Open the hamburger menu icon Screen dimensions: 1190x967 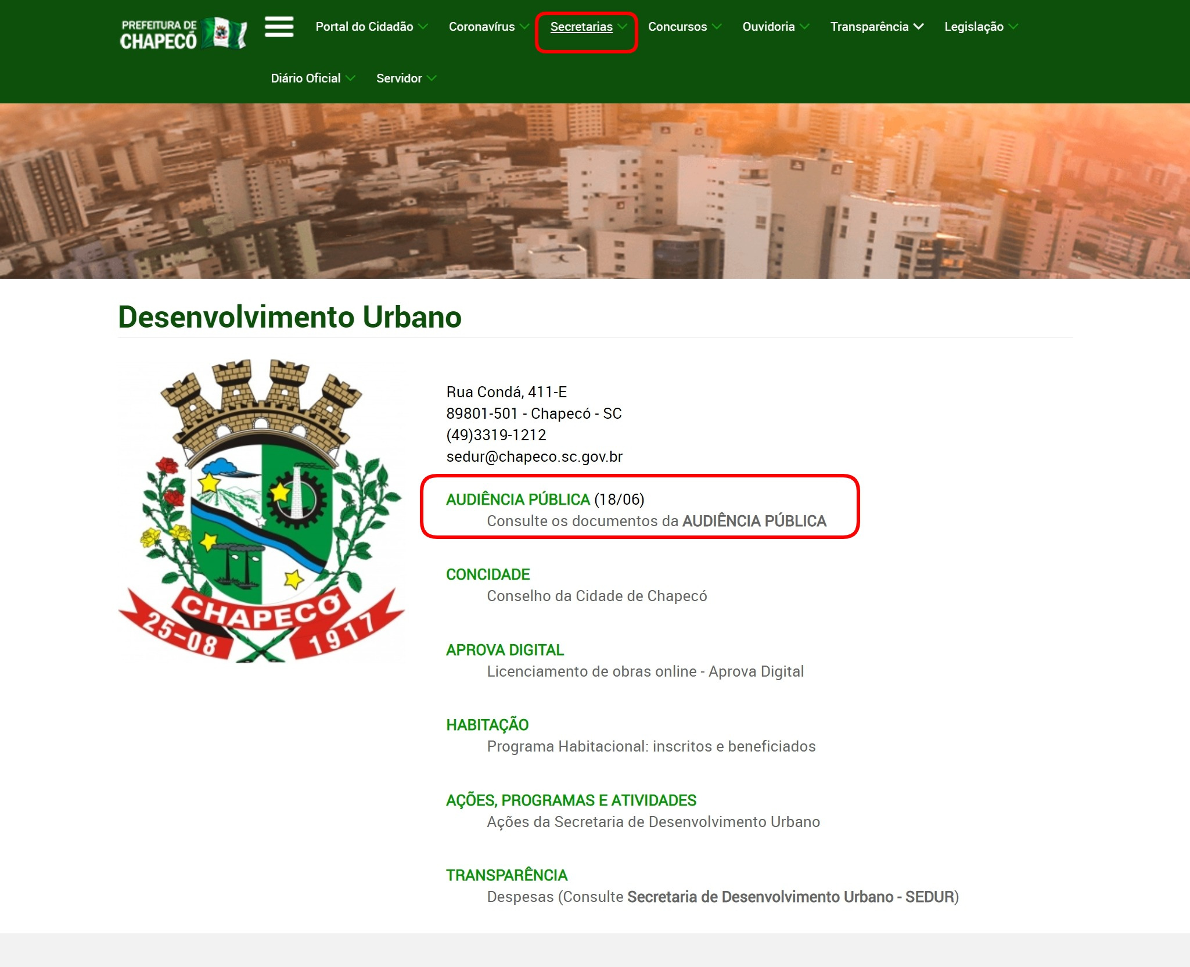(279, 27)
